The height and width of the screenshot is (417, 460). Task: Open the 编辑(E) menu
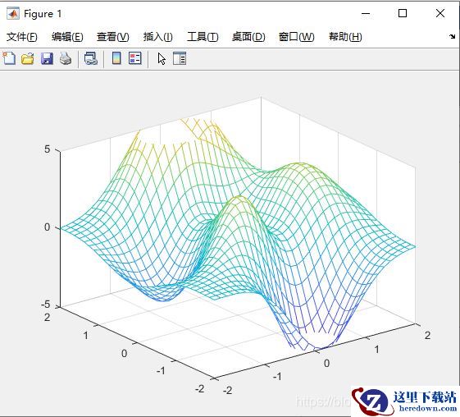67,37
